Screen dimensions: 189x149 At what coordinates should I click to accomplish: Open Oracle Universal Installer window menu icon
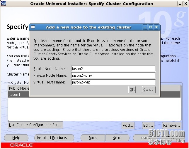point(4,4)
